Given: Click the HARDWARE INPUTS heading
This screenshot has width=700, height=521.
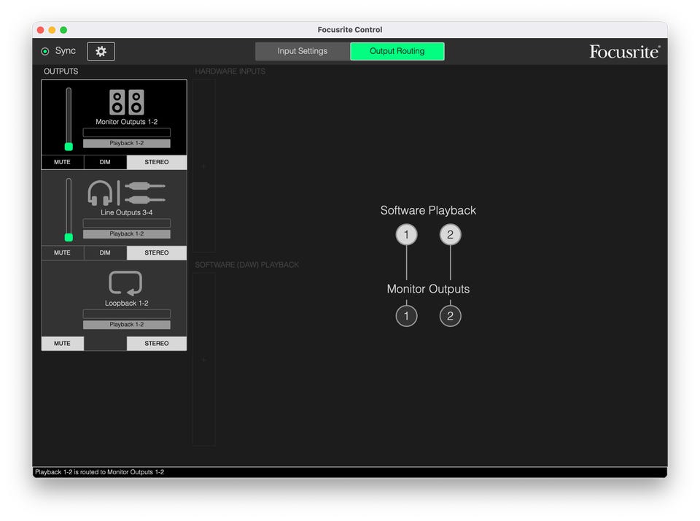Looking at the screenshot, I should tap(230, 72).
